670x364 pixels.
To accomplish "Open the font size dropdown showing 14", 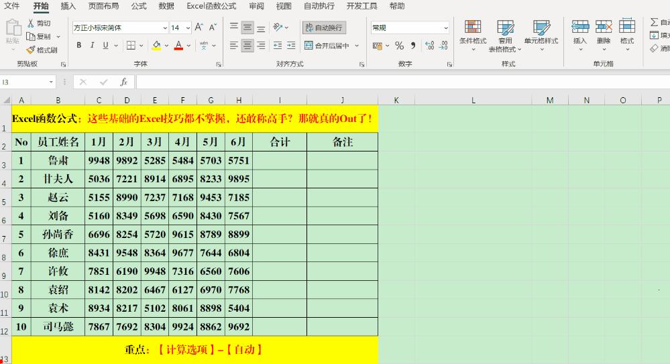I will coord(188,27).
